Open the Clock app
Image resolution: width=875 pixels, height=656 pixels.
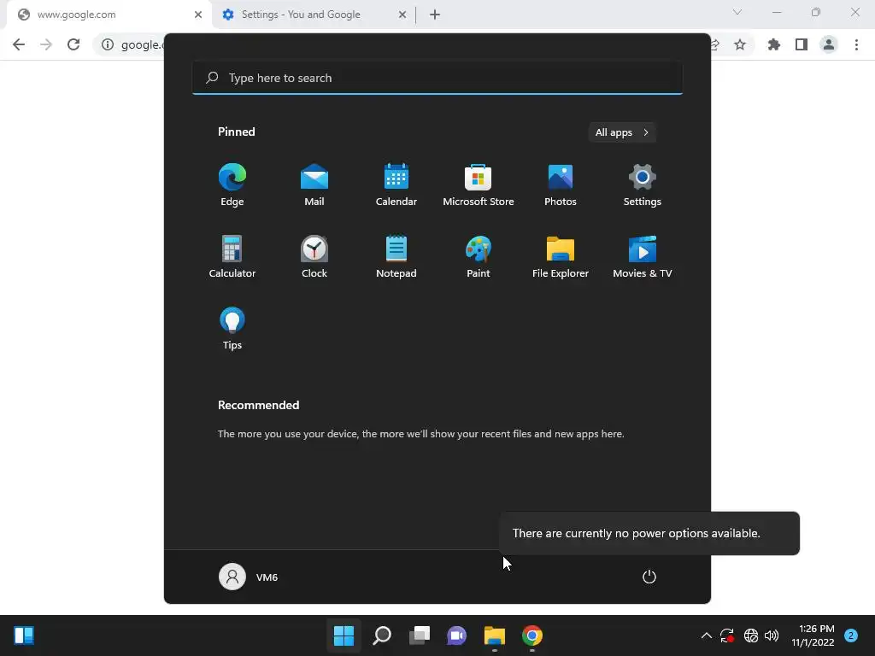tap(314, 256)
